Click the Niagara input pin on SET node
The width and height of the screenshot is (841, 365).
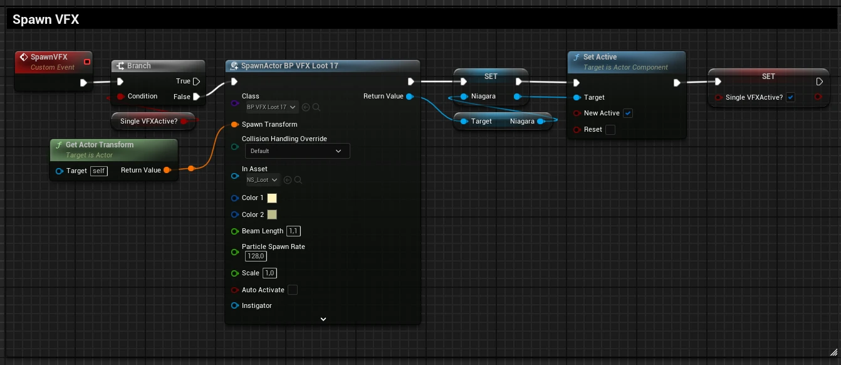(464, 97)
